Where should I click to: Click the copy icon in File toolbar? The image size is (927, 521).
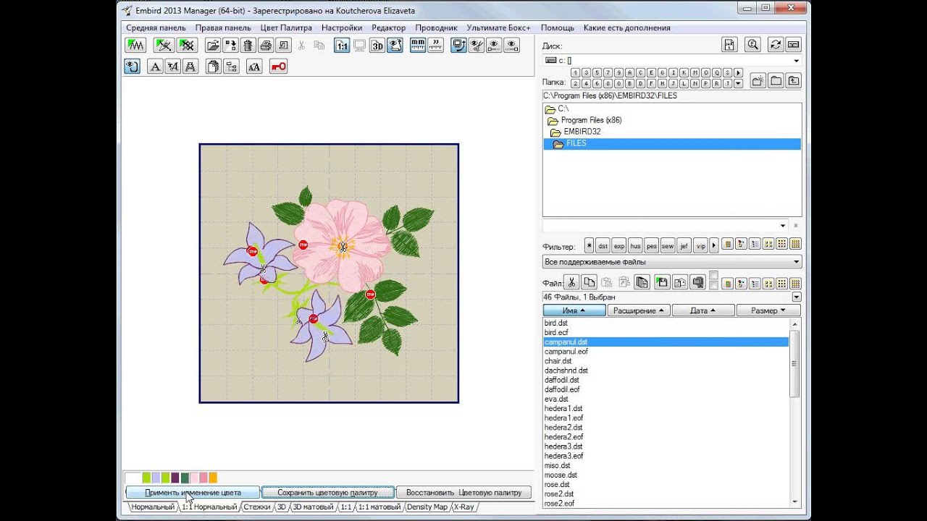pos(590,282)
